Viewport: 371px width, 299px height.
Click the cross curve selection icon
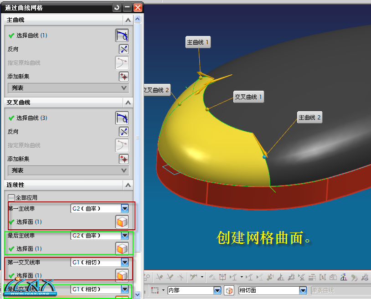(x=122, y=118)
